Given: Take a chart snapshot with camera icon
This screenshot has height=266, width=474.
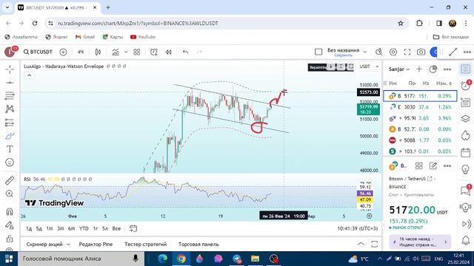Looking at the screenshot, I should (421, 52).
